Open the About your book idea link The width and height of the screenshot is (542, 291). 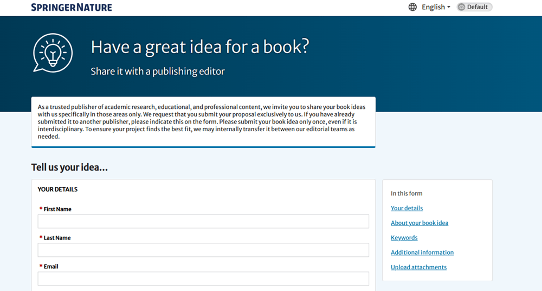point(420,223)
